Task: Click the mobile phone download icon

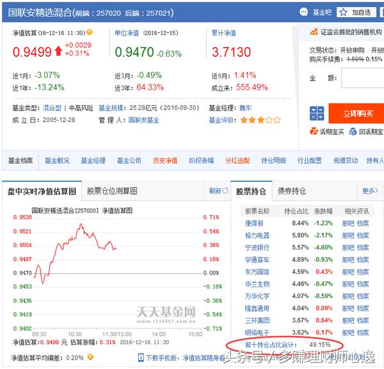Action: point(141,358)
